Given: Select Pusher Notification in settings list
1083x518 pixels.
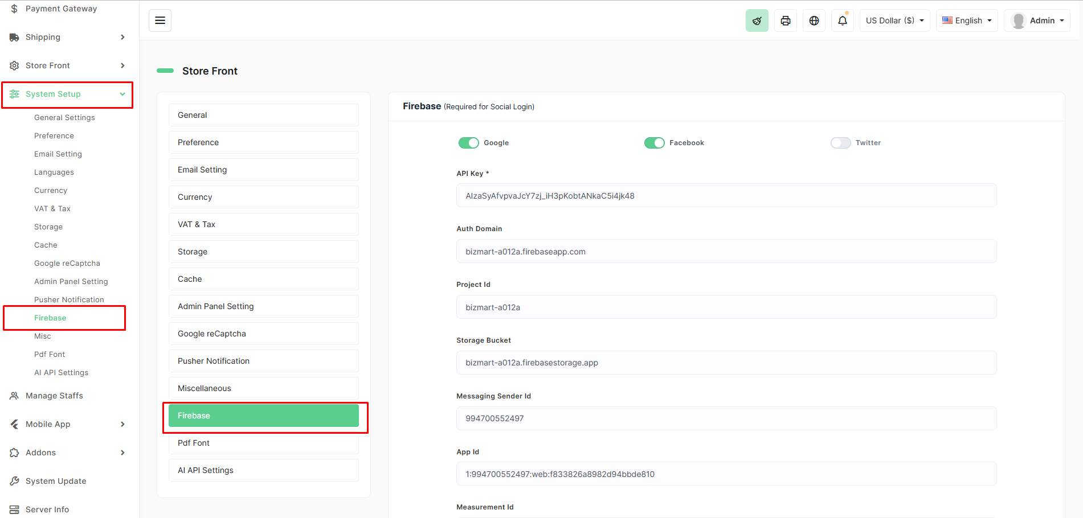Looking at the screenshot, I should click(263, 361).
